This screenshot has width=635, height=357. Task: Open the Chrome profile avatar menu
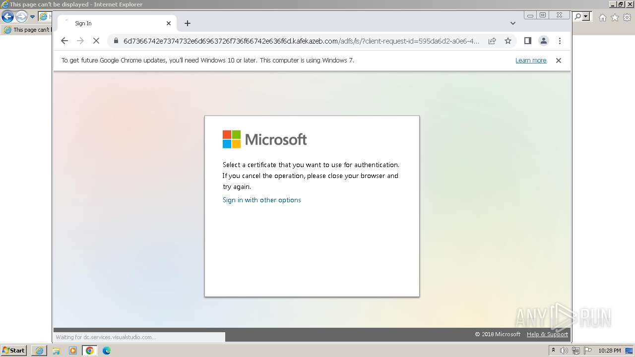(544, 41)
